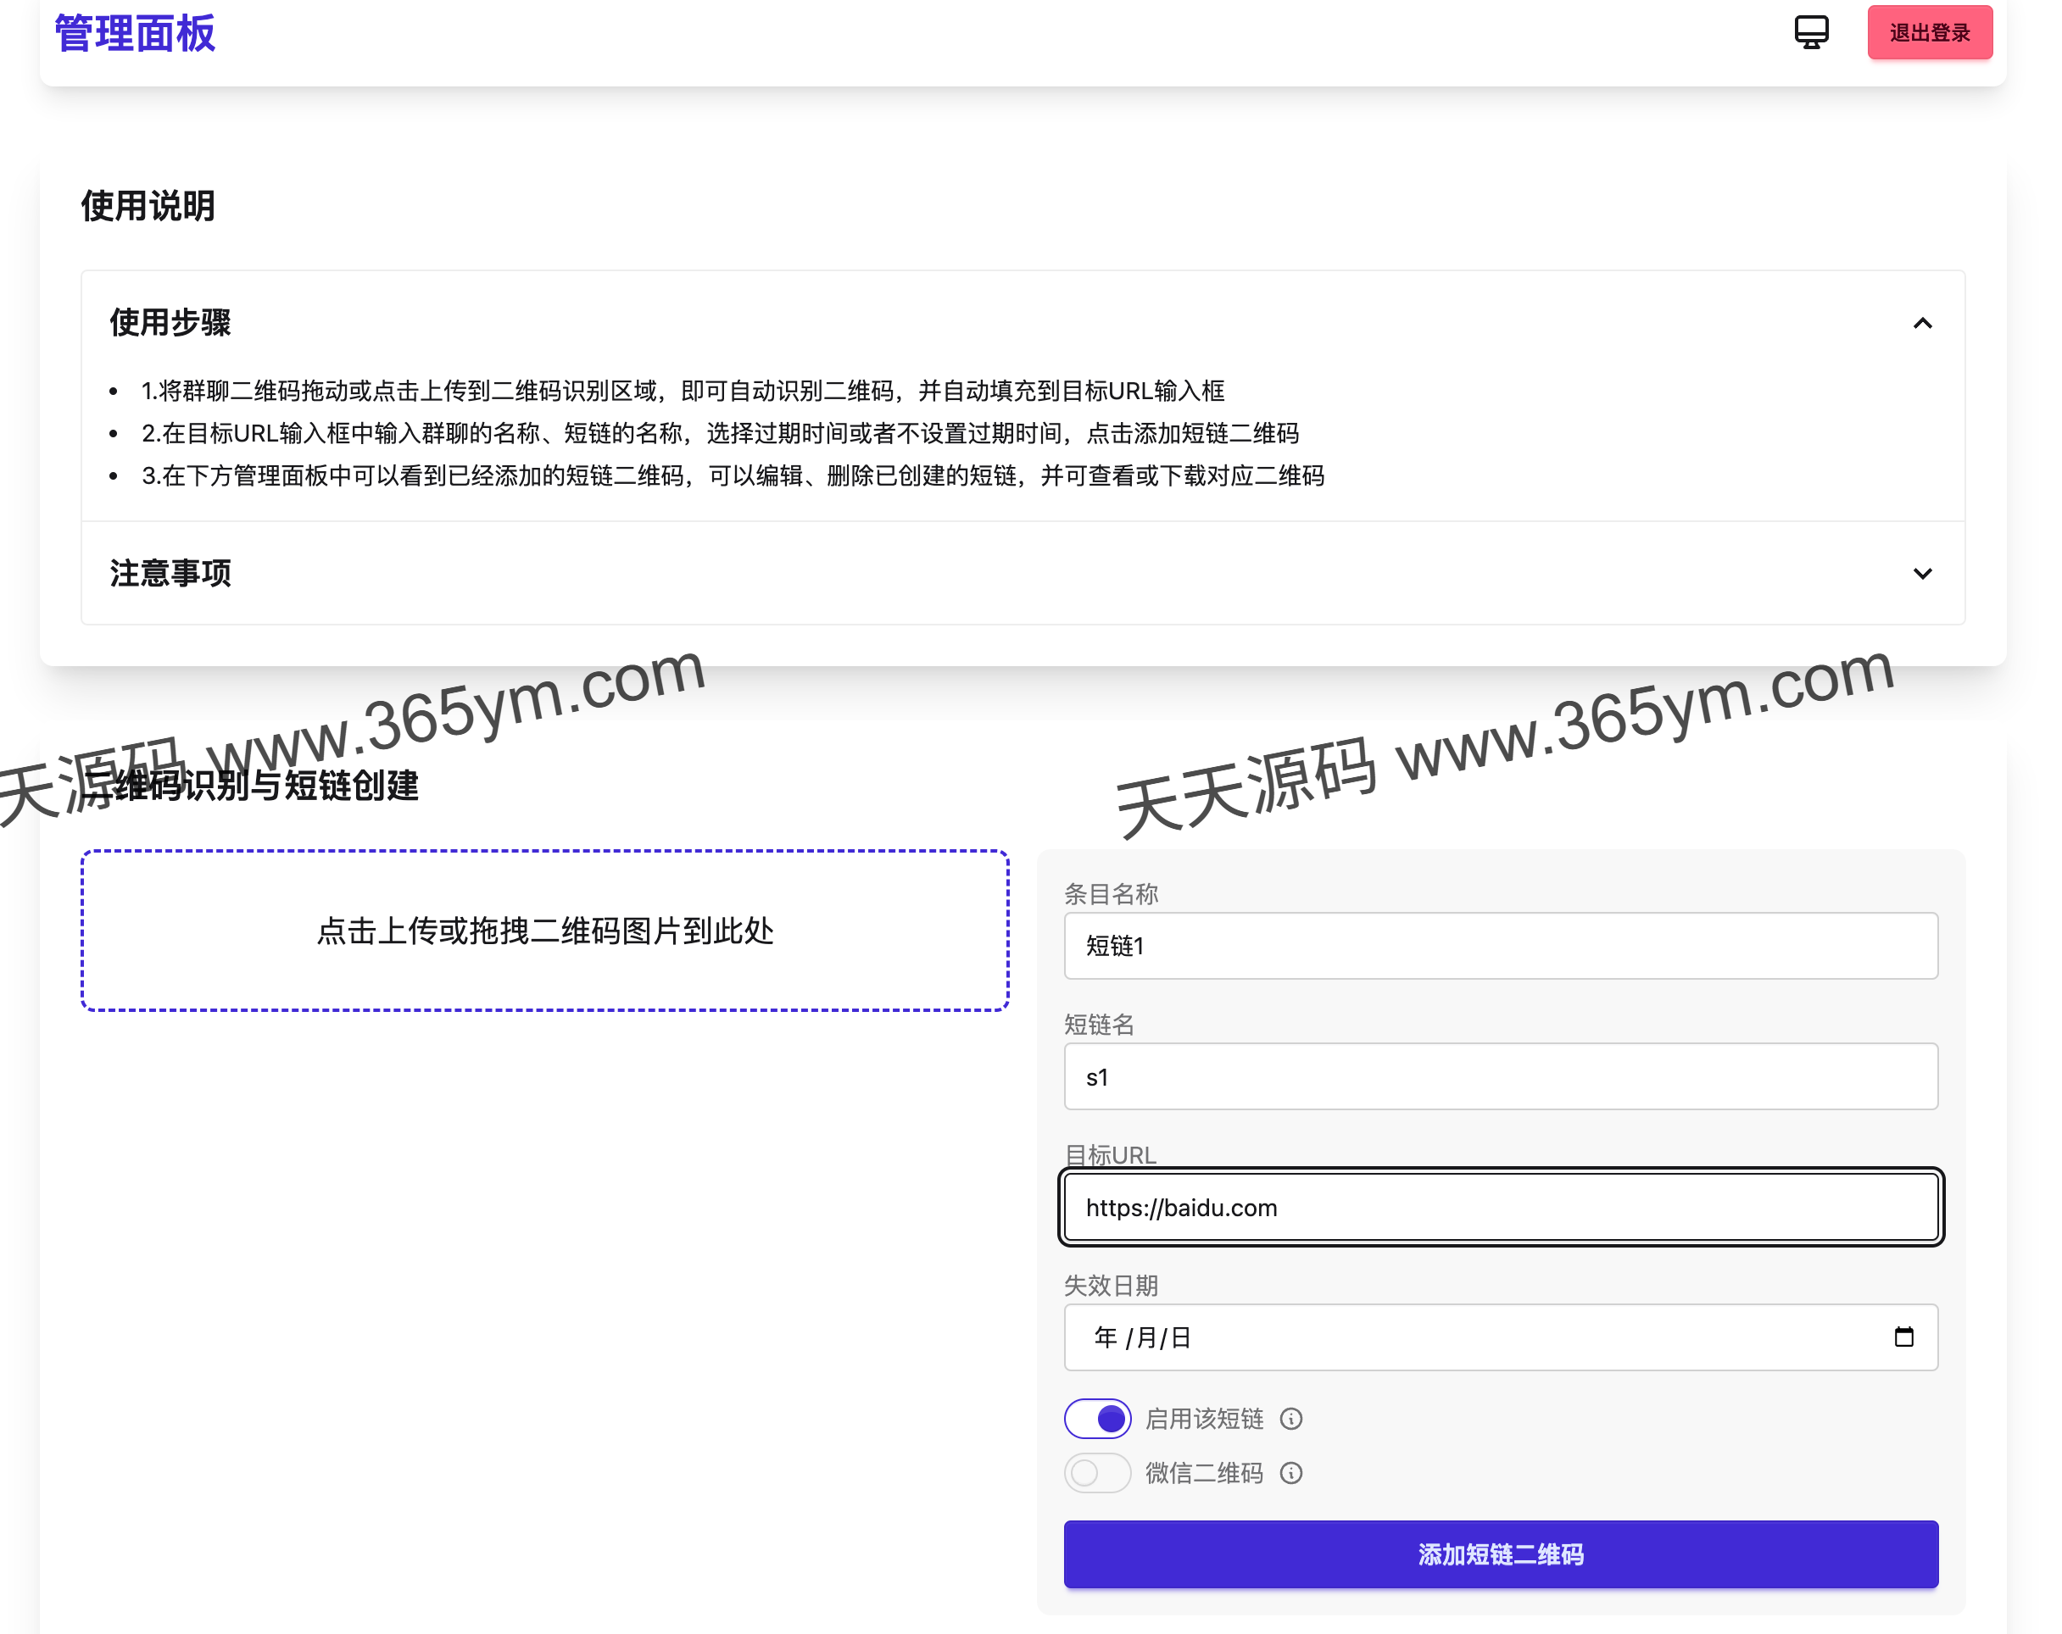
Task: Open the calendar icon in the 失效日期 field
Action: pos(1903,1337)
